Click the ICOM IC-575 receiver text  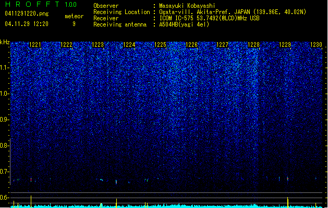pyautogui.click(x=209, y=18)
